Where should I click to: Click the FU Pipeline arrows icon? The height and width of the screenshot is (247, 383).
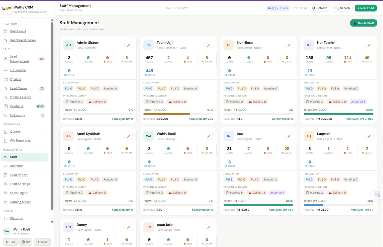click(6, 70)
